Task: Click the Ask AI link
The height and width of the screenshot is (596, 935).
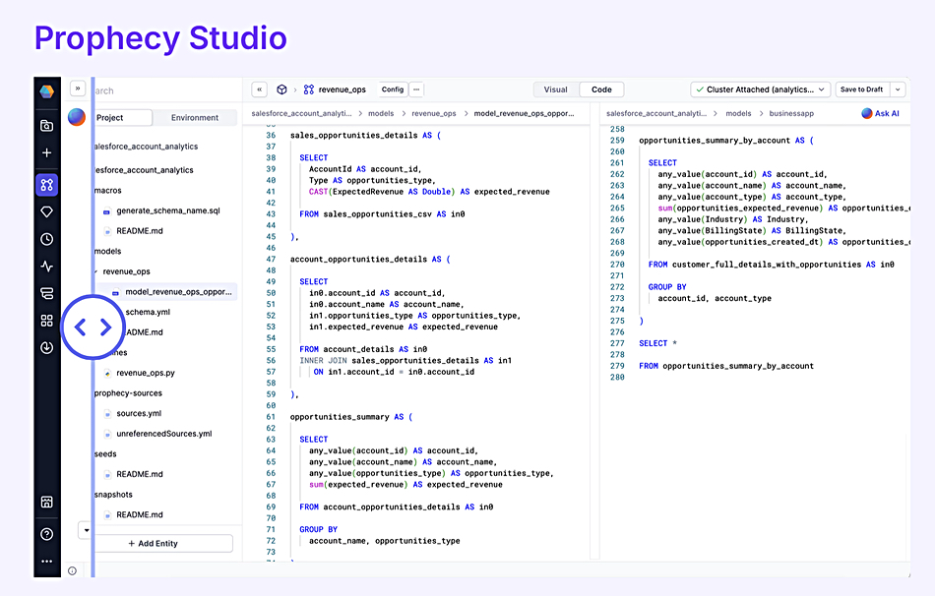Action: (x=887, y=113)
